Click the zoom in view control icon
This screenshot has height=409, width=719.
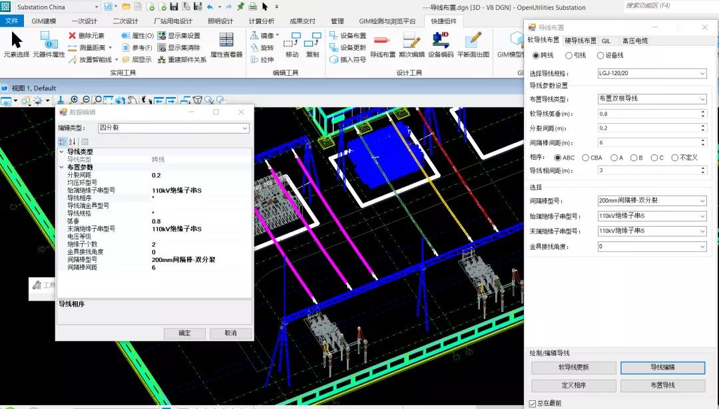pos(75,100)
